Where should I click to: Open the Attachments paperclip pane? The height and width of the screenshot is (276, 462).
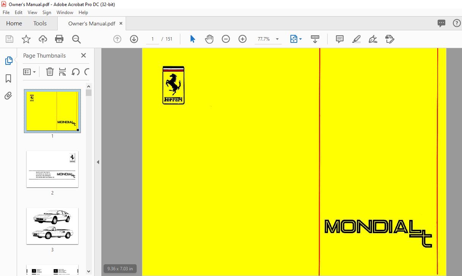click(x=8, y=96)
